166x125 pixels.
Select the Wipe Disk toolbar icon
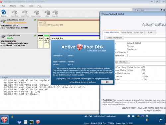coord(25,13)
